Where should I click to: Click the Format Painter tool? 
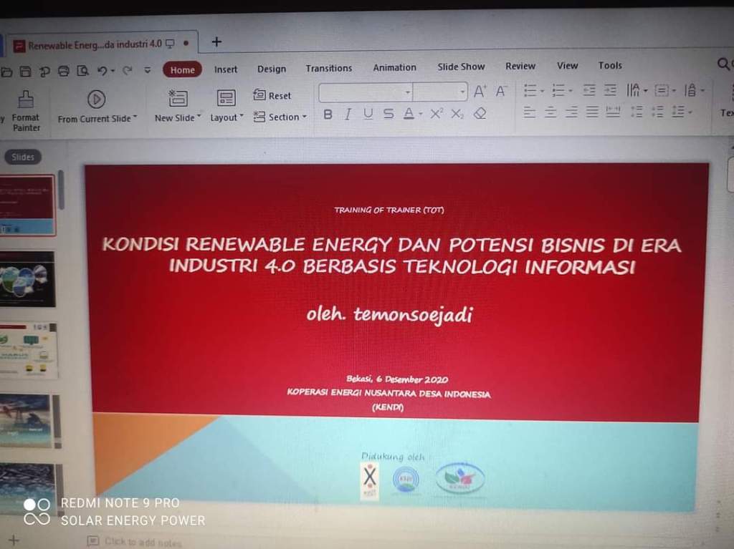(26, 110)
